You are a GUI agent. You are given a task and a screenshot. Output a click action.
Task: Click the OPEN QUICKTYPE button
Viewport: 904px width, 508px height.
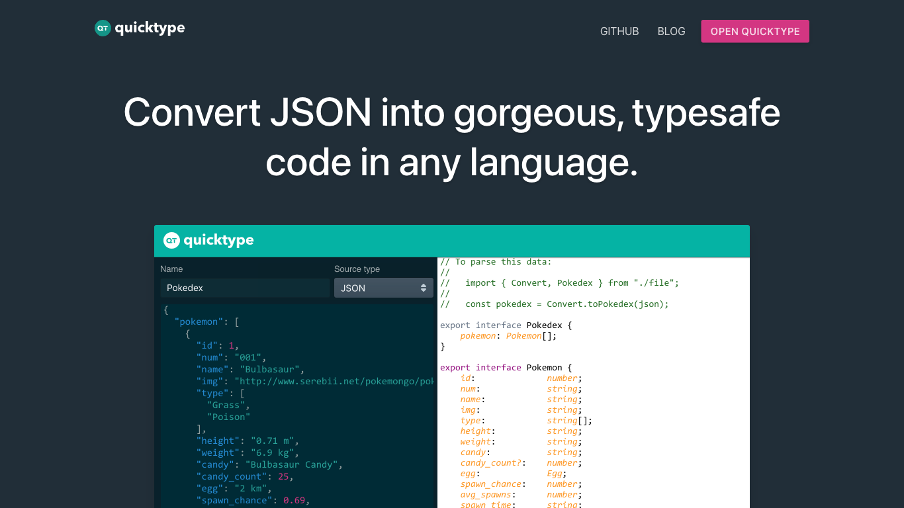point(755,31)
